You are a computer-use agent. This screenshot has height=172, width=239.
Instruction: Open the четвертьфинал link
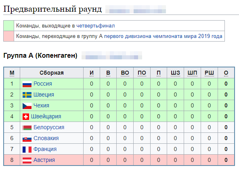pyautogui.click(x=96, y=26)
